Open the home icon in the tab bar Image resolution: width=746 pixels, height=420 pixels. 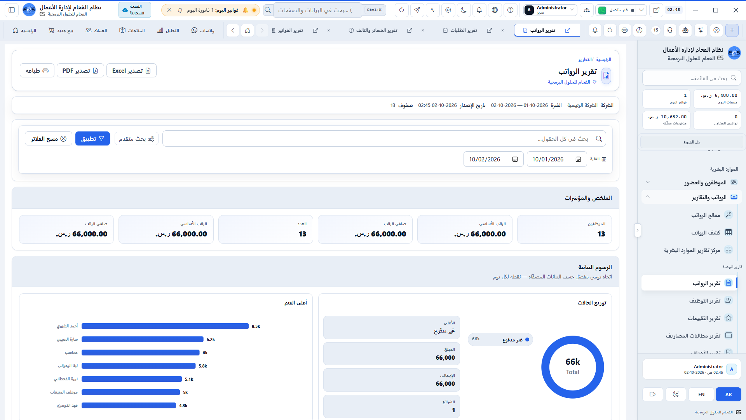(x=248, y=30)
